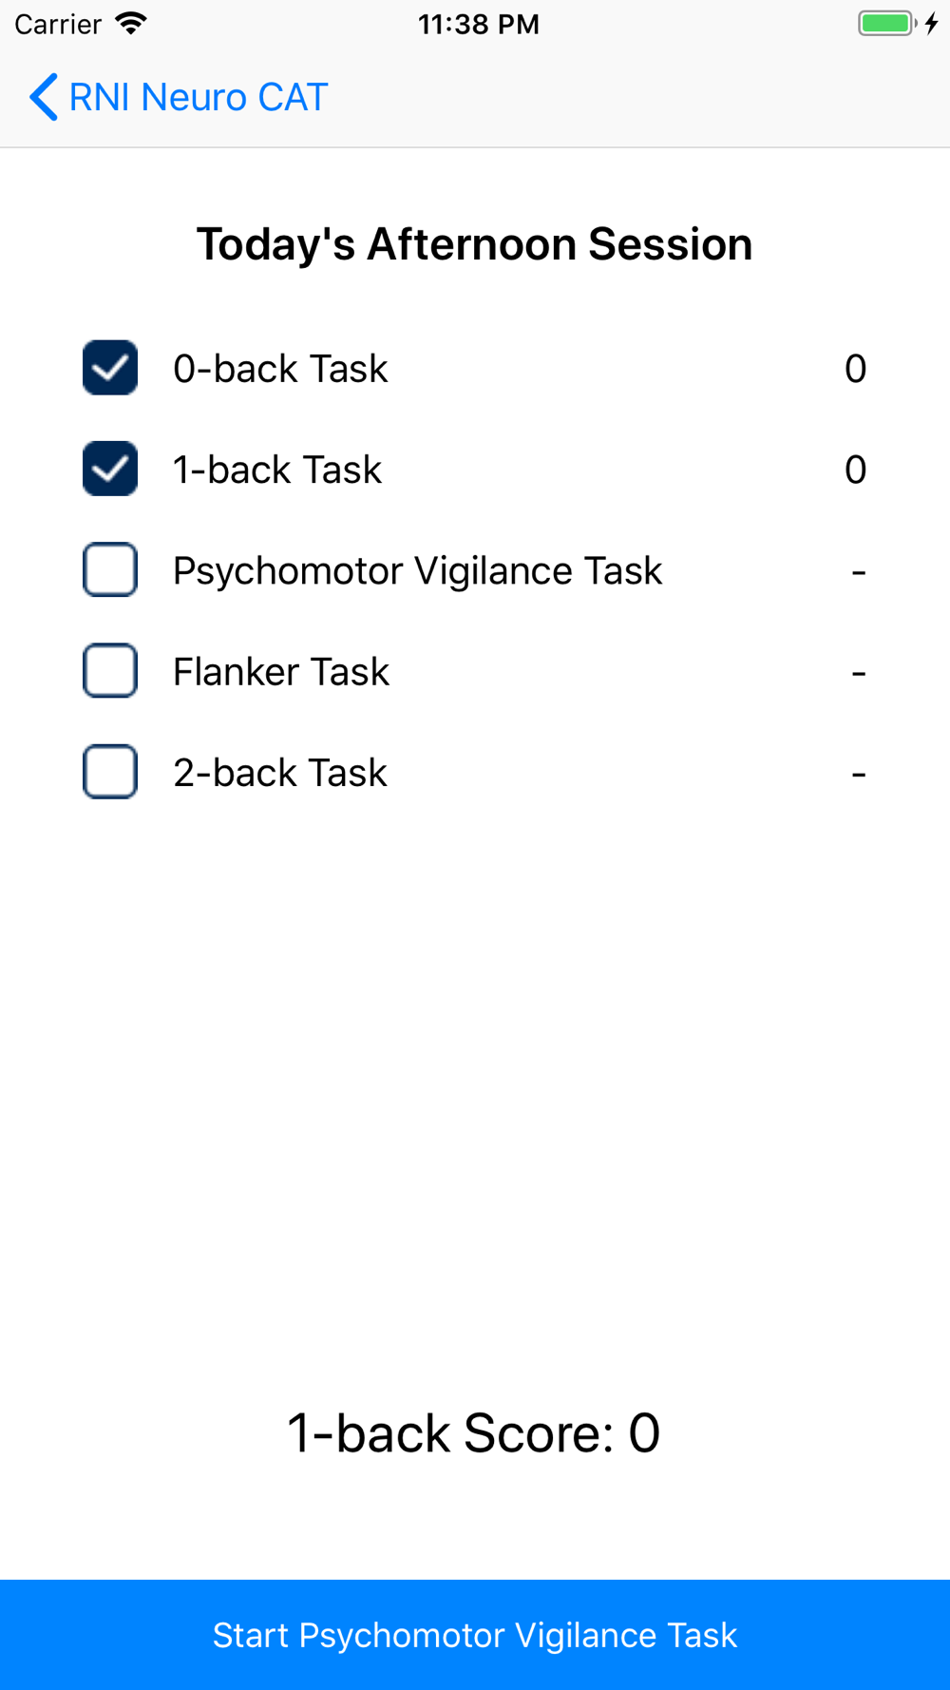
Task: Tap the 0-back Task score value
Action: click(x=855, y=369)
